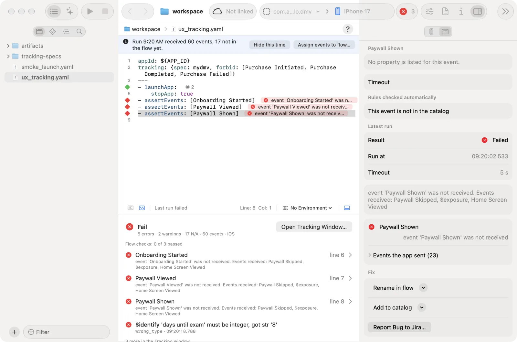Click the list view toolbar icon

[x=54, y=12]
